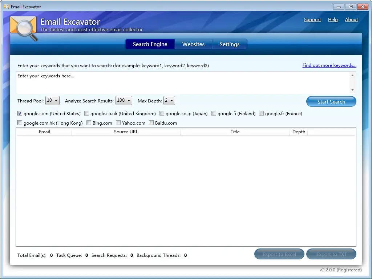Image resolution: width=372 pixels, height=279 pixels.
Task: Enable Yahoo.com as search engine
Action: [118, 123]
